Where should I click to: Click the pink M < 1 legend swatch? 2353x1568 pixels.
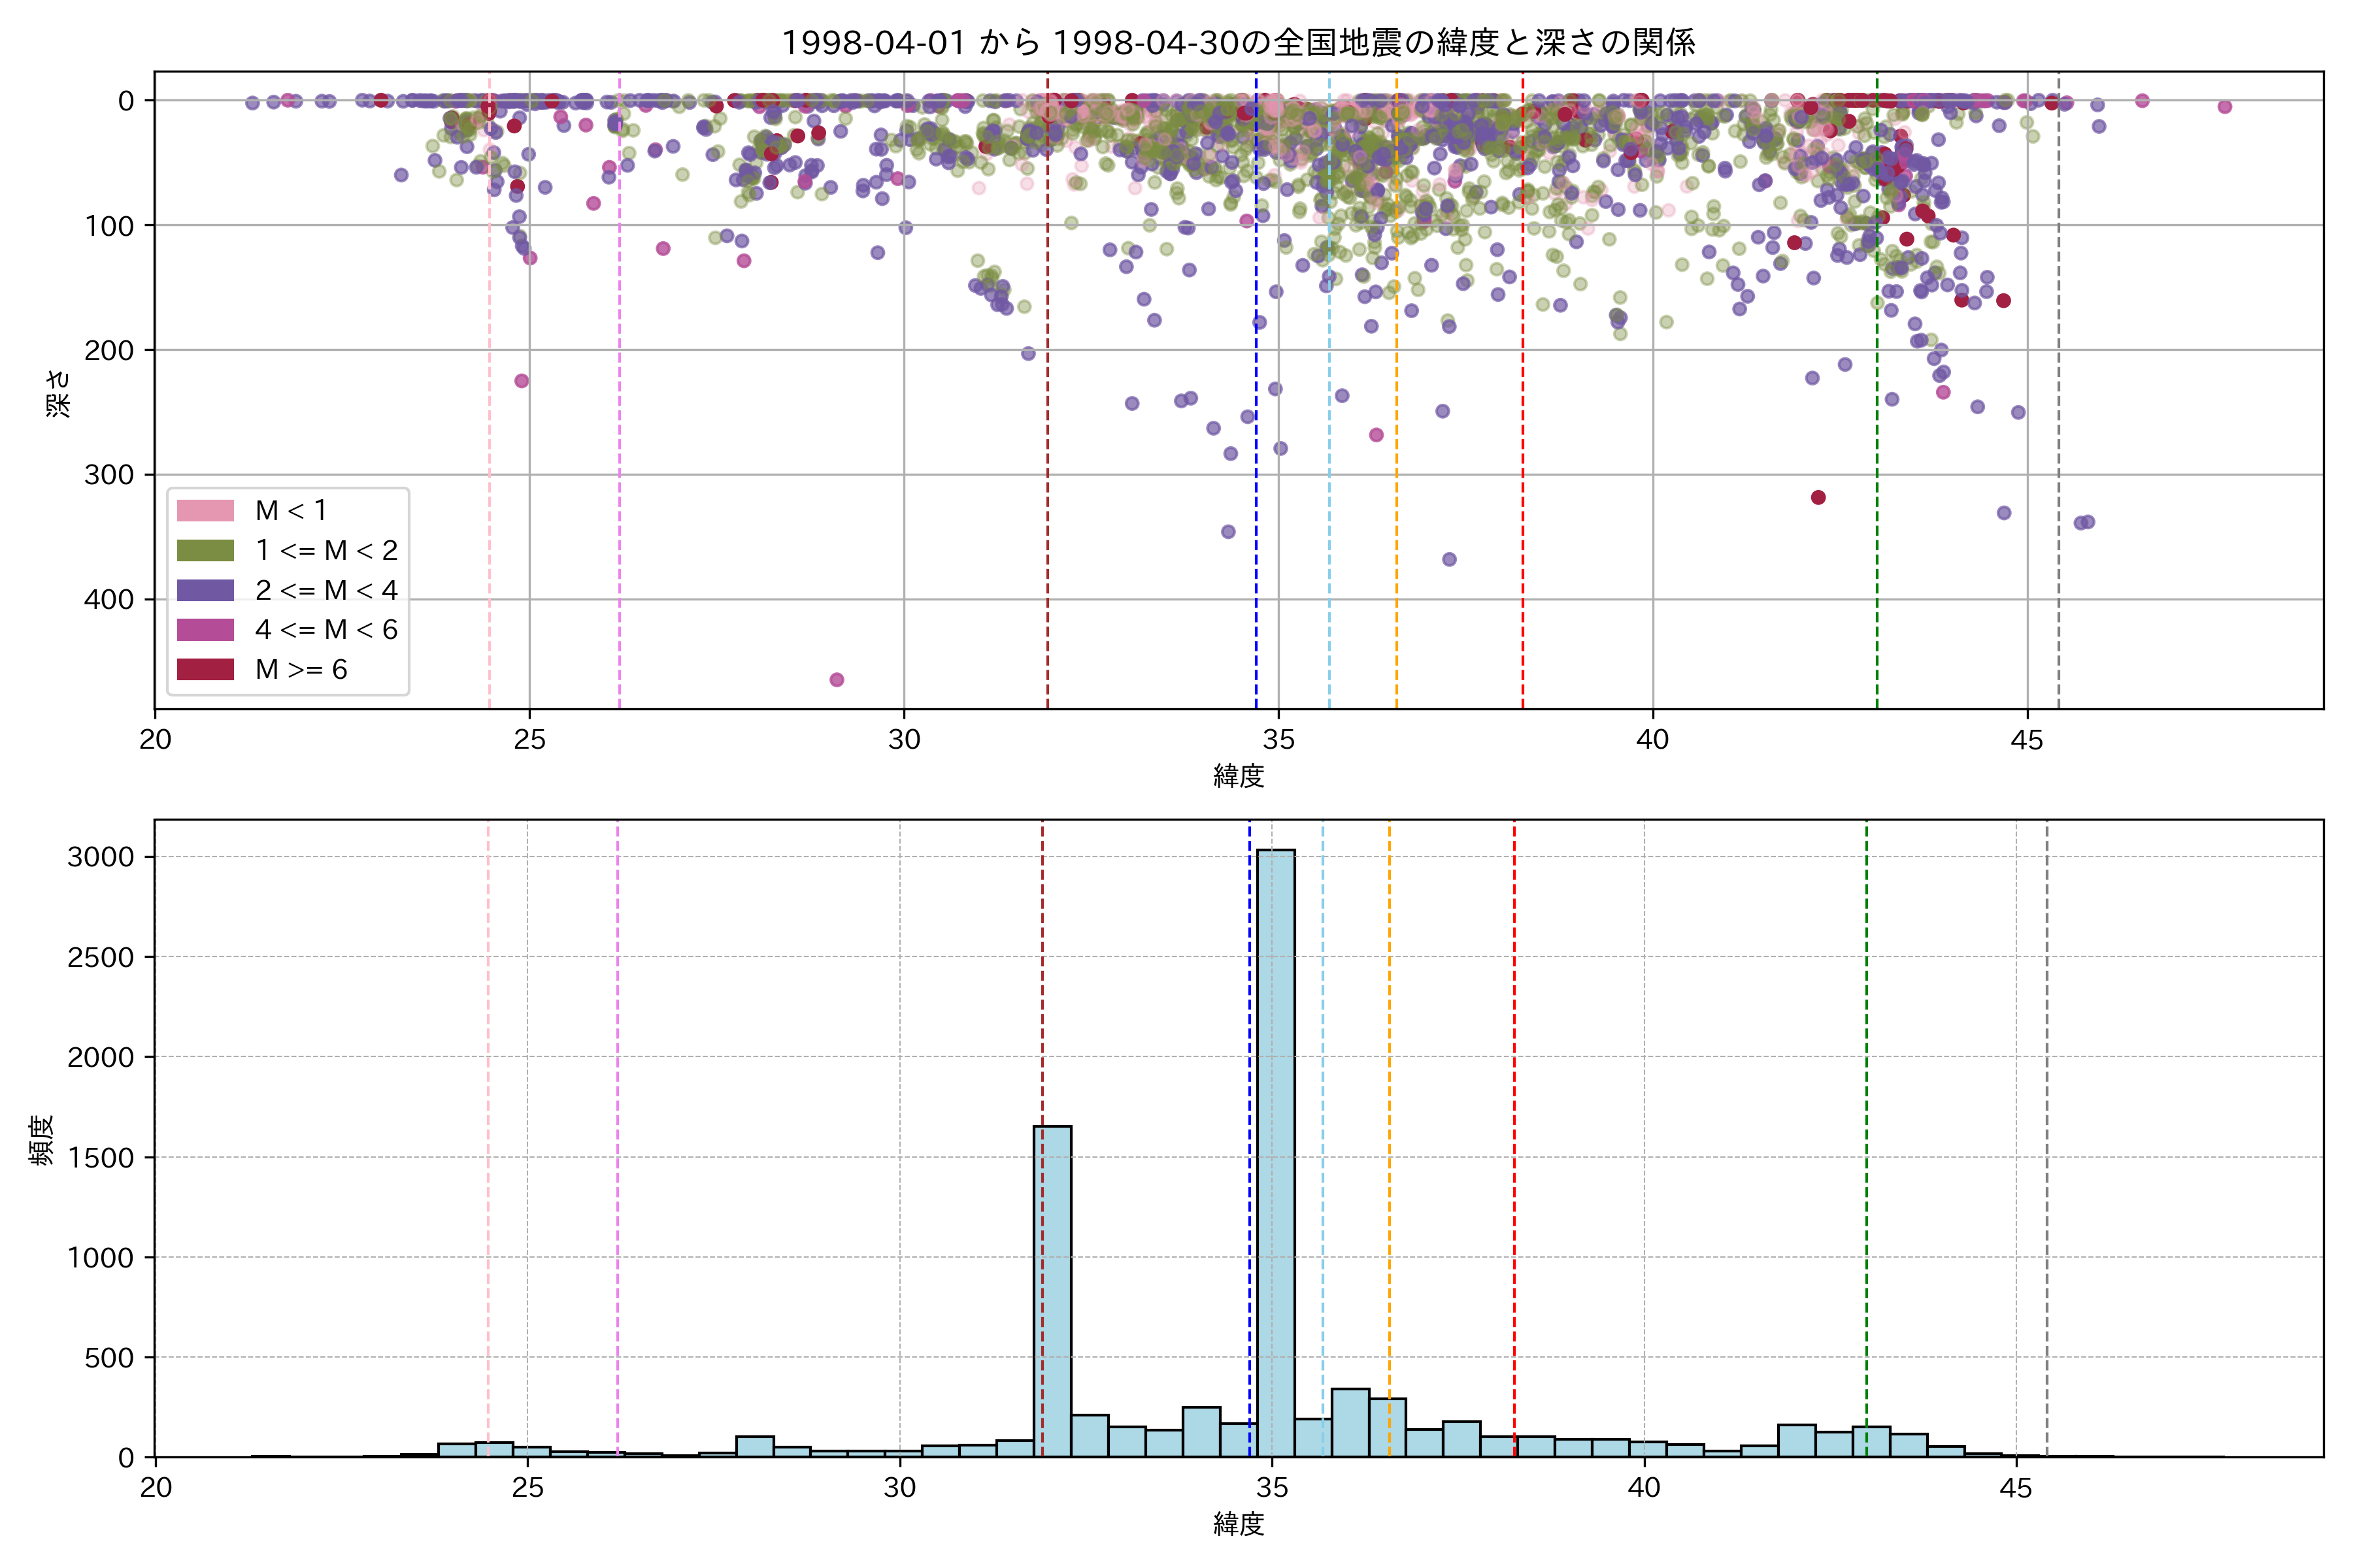pyautogui.click(x=205, y=510)
